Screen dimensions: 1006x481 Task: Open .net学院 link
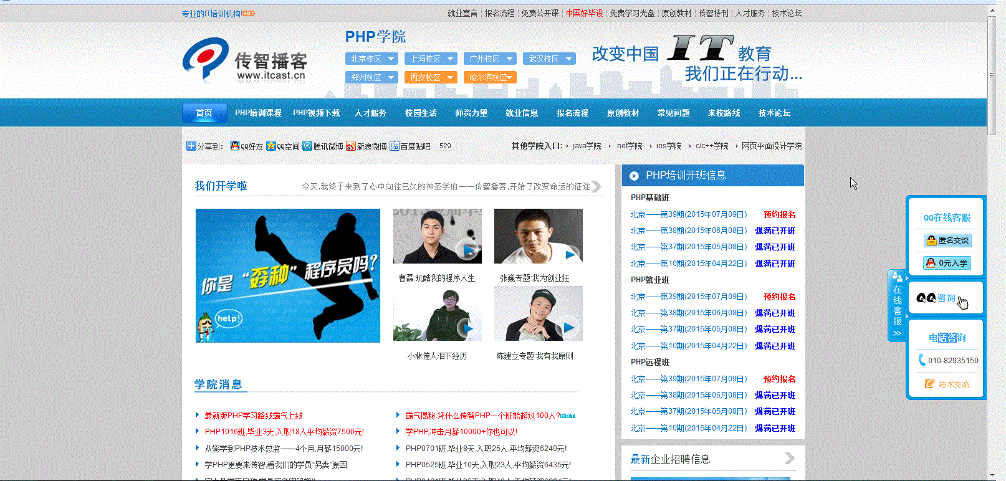[x=629, y=146]
